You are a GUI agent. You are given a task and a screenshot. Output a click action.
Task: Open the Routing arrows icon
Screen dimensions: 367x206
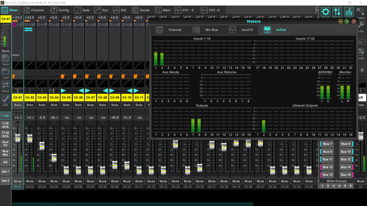pos(337,12)
